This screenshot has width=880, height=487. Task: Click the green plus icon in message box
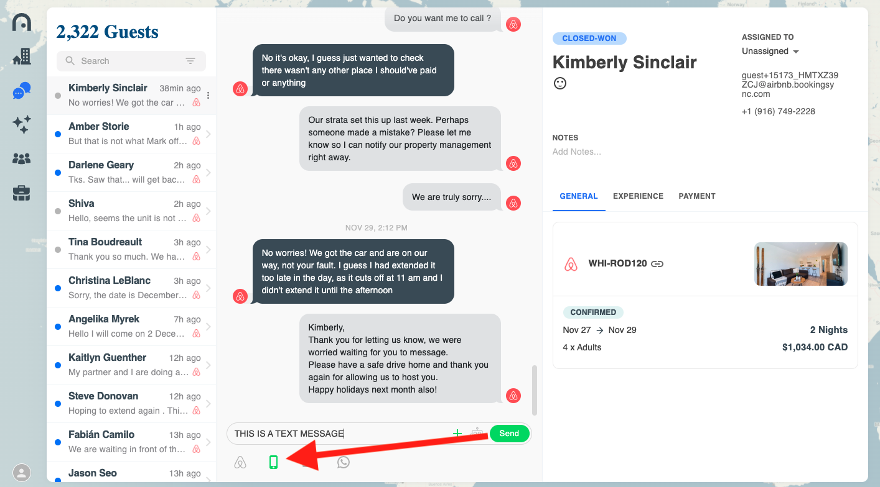click(457, 434)
